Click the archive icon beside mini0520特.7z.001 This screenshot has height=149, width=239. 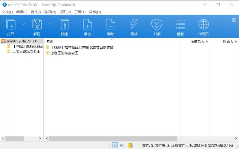(x=3, y=41)
